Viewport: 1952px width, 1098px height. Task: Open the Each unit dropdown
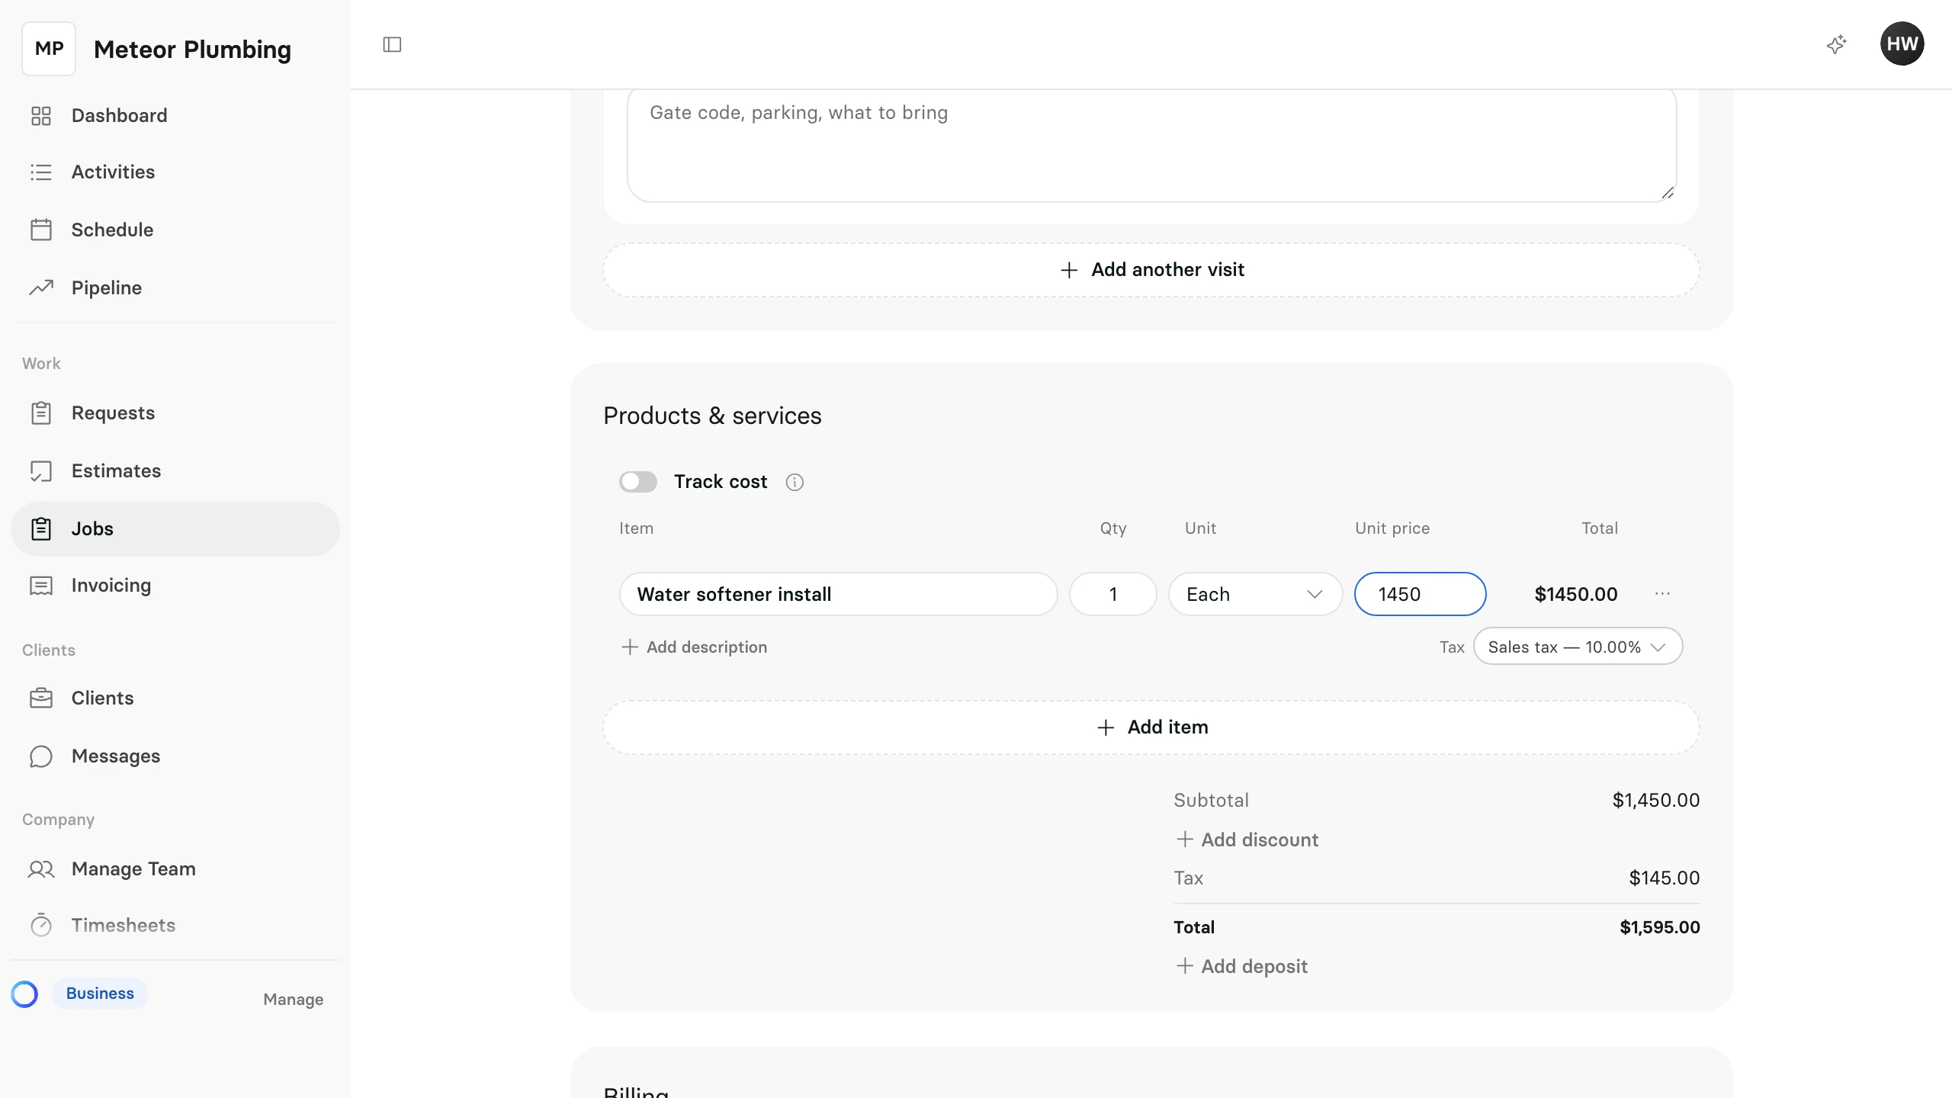(x=1255, y=594)
